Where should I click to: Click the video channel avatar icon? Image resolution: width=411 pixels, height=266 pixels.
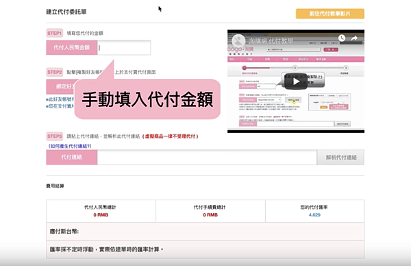click(238, 40)
